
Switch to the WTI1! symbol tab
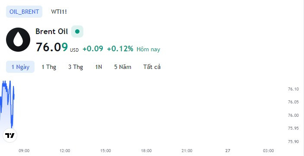point(59,12)
